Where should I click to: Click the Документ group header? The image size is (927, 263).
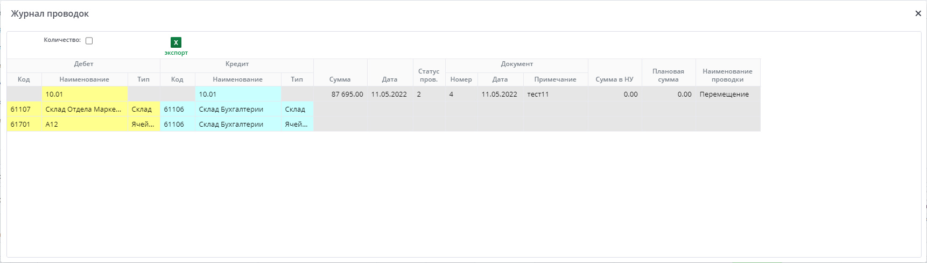[x=516, y=64]
